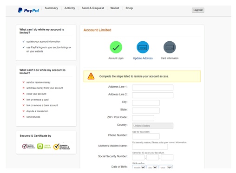This screenshot has width=236, height=173.
Task: Click the ZIP / Post Code field
Action: pos(143,118)
